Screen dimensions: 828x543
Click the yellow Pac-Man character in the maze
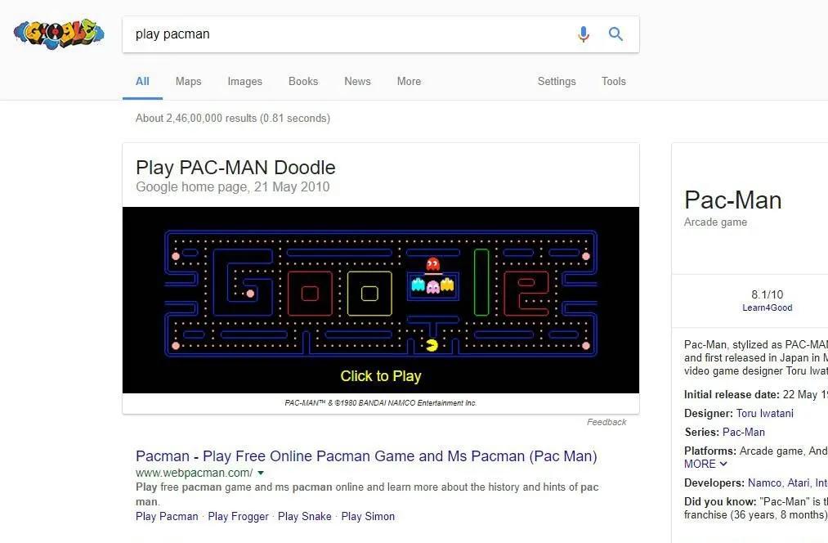point(432,345)
